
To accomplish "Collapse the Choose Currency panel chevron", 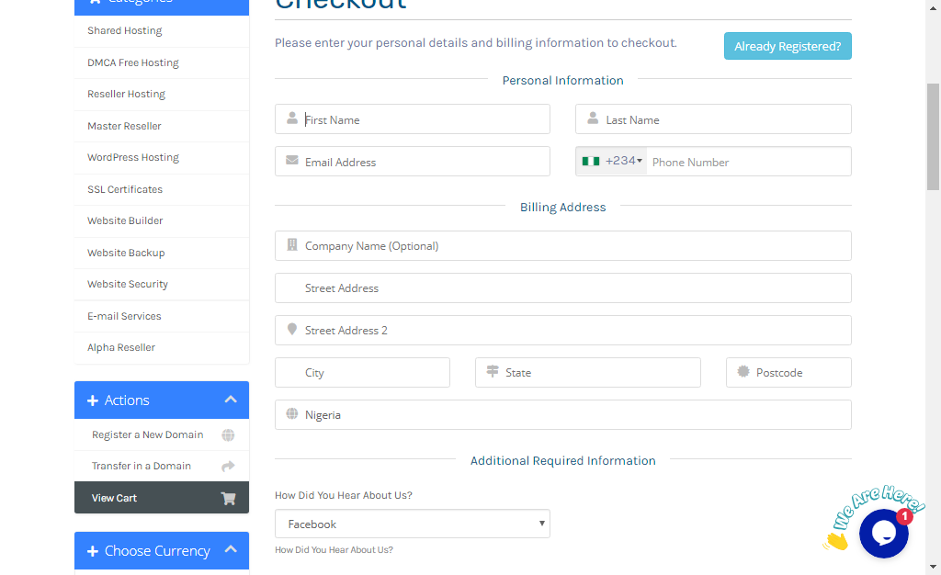I will (x=231, y=549).
